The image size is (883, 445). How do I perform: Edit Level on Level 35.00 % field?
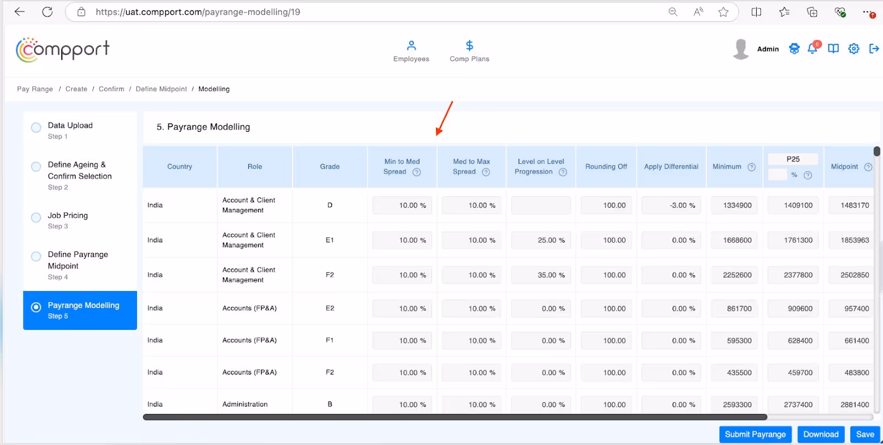pyautogui.click(x=541, y=275)
